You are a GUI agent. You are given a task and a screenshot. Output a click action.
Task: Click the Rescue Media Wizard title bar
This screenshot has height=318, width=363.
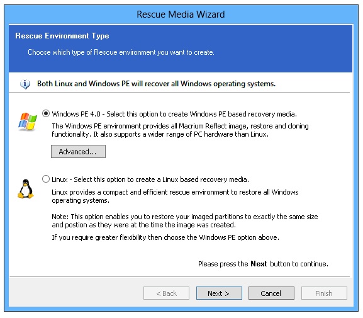[181, 14]
